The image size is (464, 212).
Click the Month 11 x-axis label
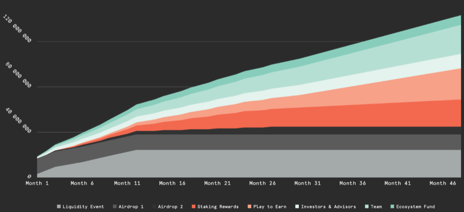tap(127, 183)
